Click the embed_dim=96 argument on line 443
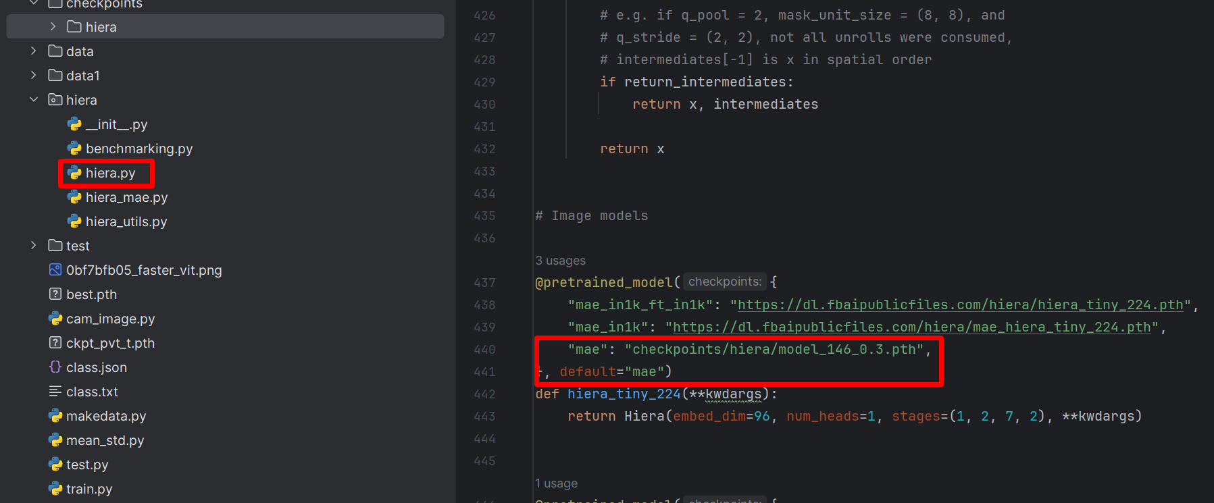1214x503 pixels. (722, 417)
